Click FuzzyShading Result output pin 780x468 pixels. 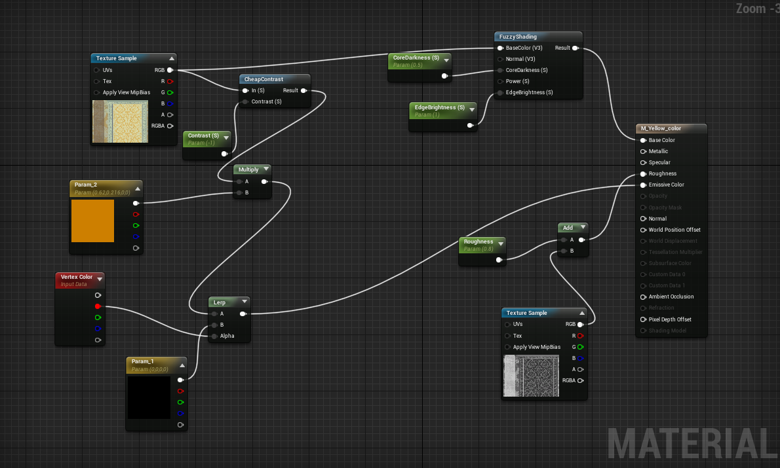pyautogui.click(x=575, y=48)
